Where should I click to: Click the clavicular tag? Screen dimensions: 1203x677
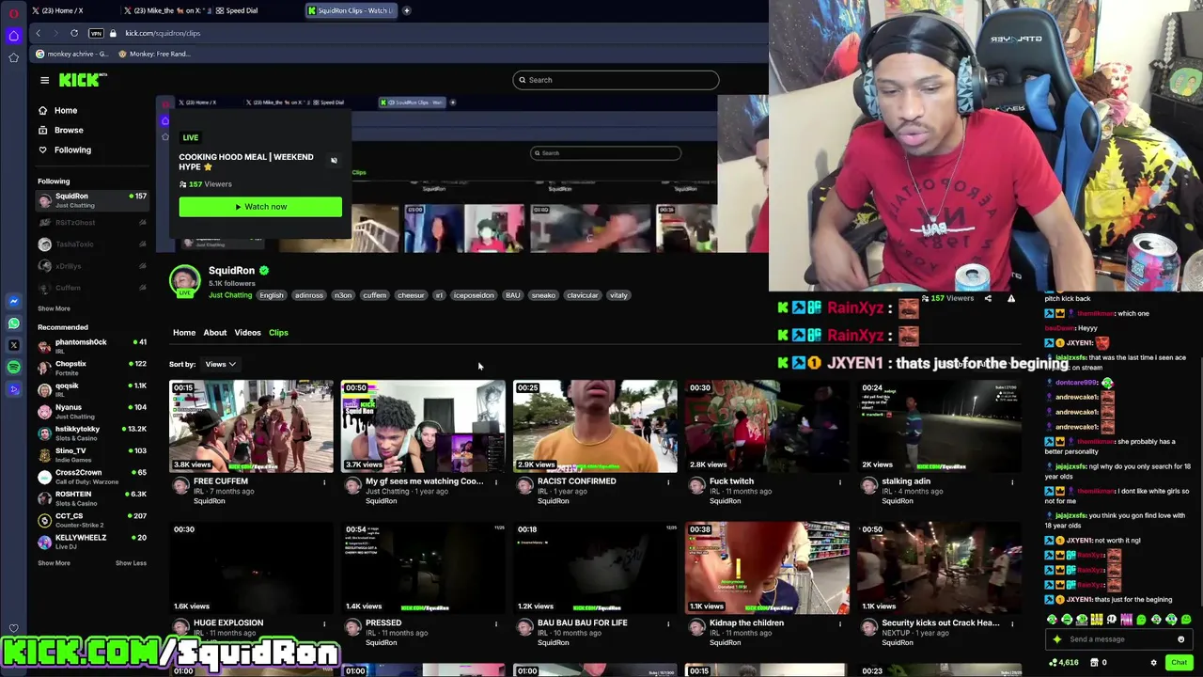coord(582,295)
